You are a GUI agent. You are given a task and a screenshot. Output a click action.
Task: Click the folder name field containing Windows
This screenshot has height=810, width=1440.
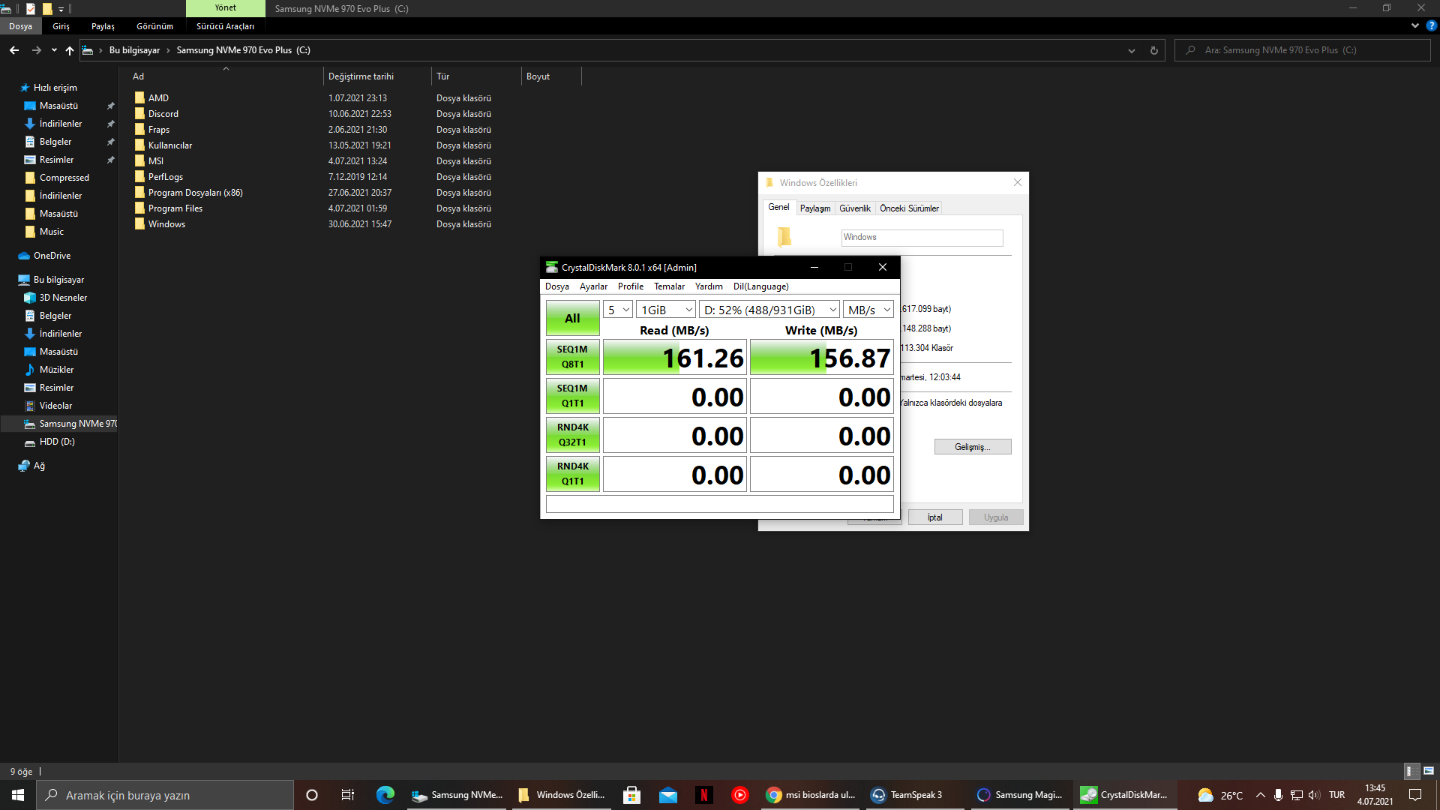(x=922, y=238)
